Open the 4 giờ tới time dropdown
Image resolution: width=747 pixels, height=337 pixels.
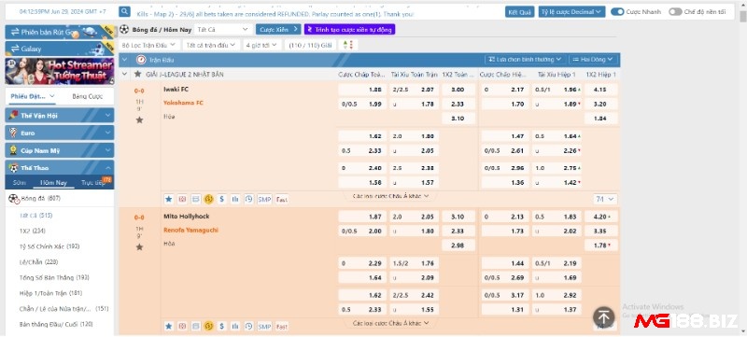[261, 45]
